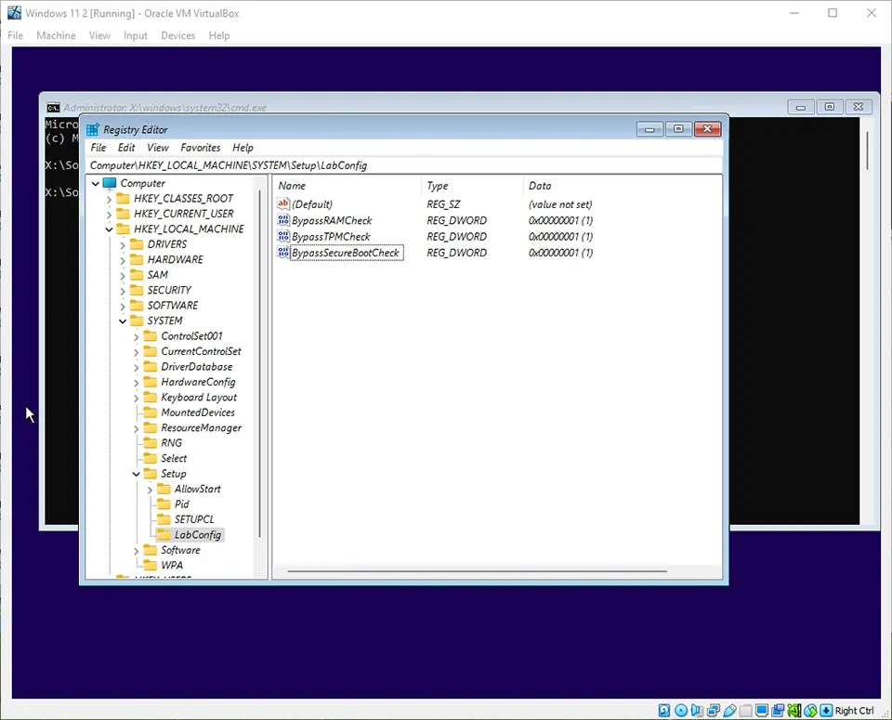
Task: Expand the ControlSet001 key
Action: click(137, 336)
